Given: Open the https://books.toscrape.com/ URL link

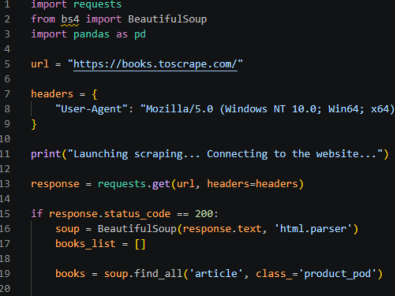Looking at the screenshot, I should tap(155, 64).
